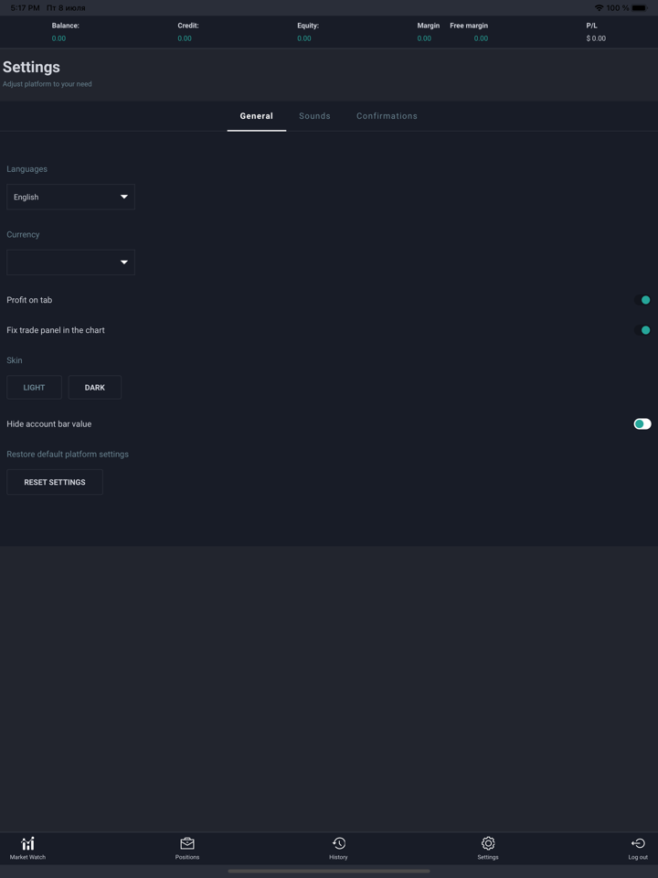Select the LIGHT skin
Screen dimensions: 658x878
point(34,387)
